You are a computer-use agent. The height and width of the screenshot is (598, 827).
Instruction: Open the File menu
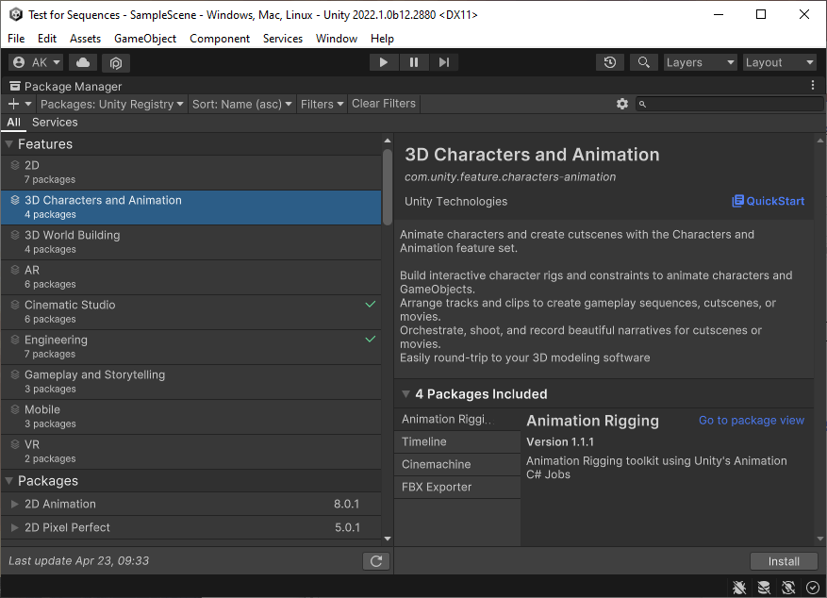[x=16, y=39]
